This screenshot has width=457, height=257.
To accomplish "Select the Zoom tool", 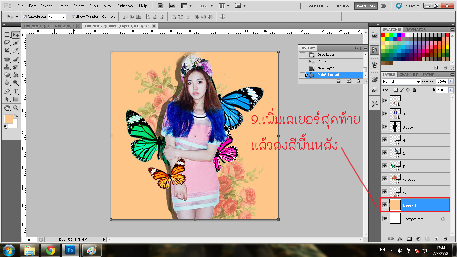I will coord(16,108).
